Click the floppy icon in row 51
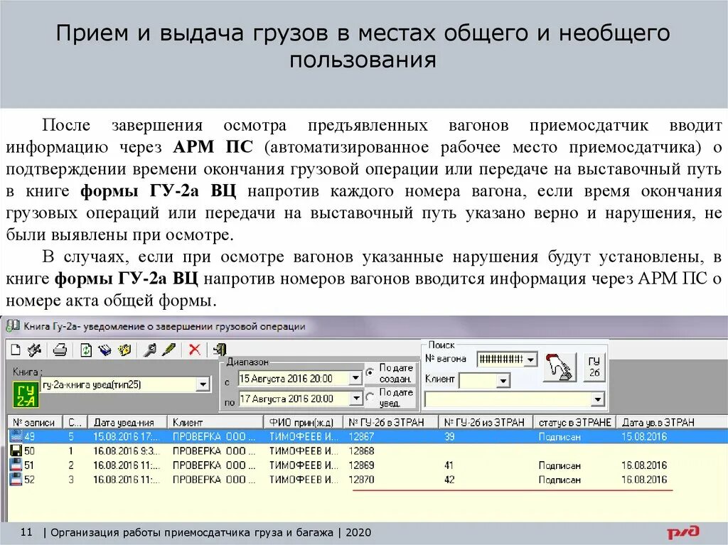 pyautogui.click(x=16, y=465)
